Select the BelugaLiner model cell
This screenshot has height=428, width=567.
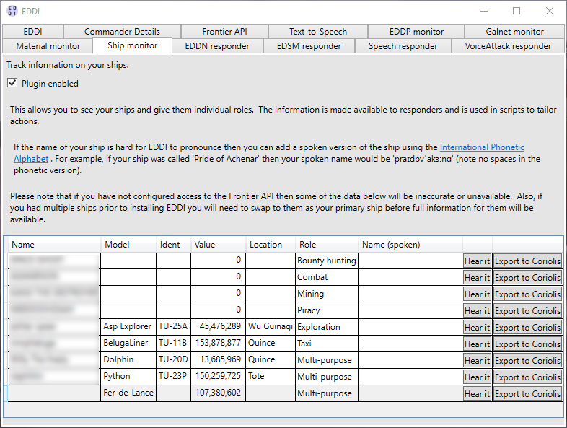(x=128, y=344)
